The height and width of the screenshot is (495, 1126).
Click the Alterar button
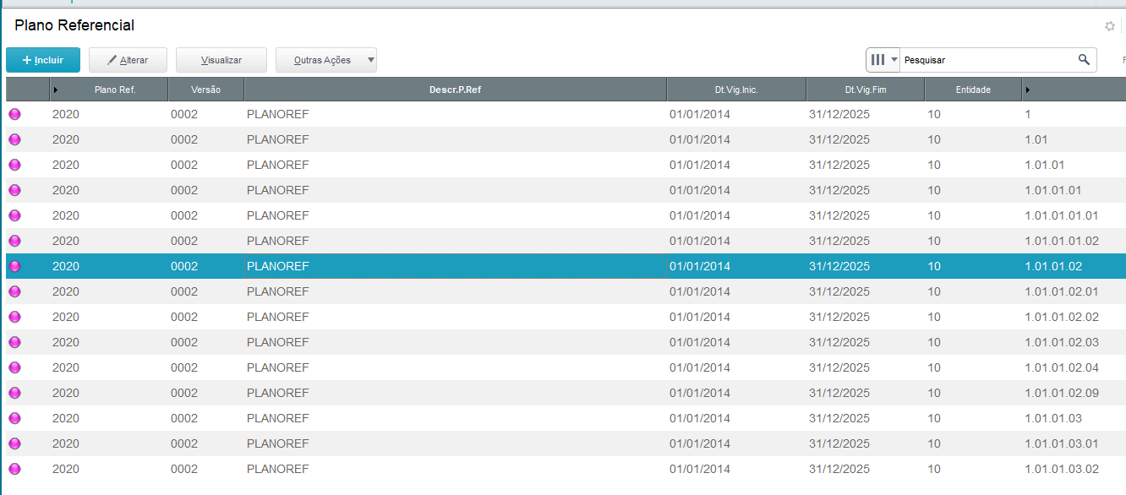coord(128,60)
